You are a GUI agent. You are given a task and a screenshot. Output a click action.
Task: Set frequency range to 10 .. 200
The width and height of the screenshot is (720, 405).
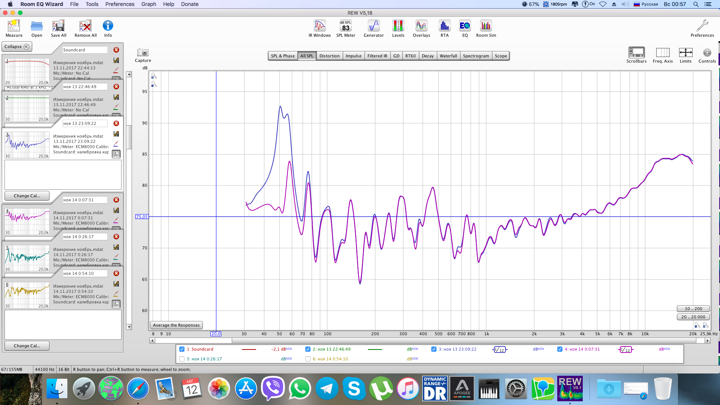[x=693, y=309]
